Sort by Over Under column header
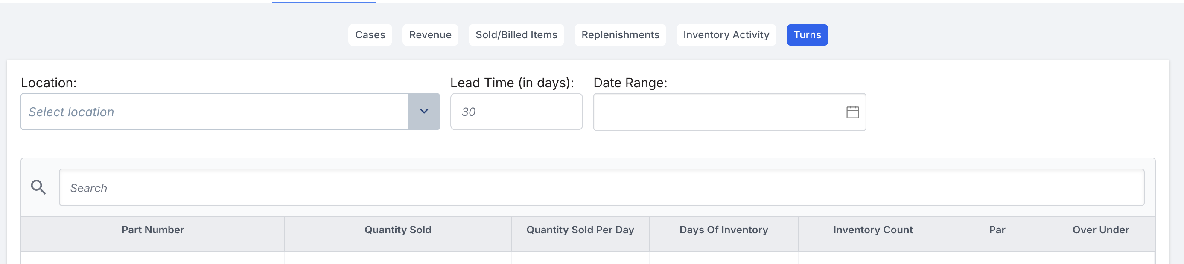This screenshot has width=1184, height=264. point(1100,230)
